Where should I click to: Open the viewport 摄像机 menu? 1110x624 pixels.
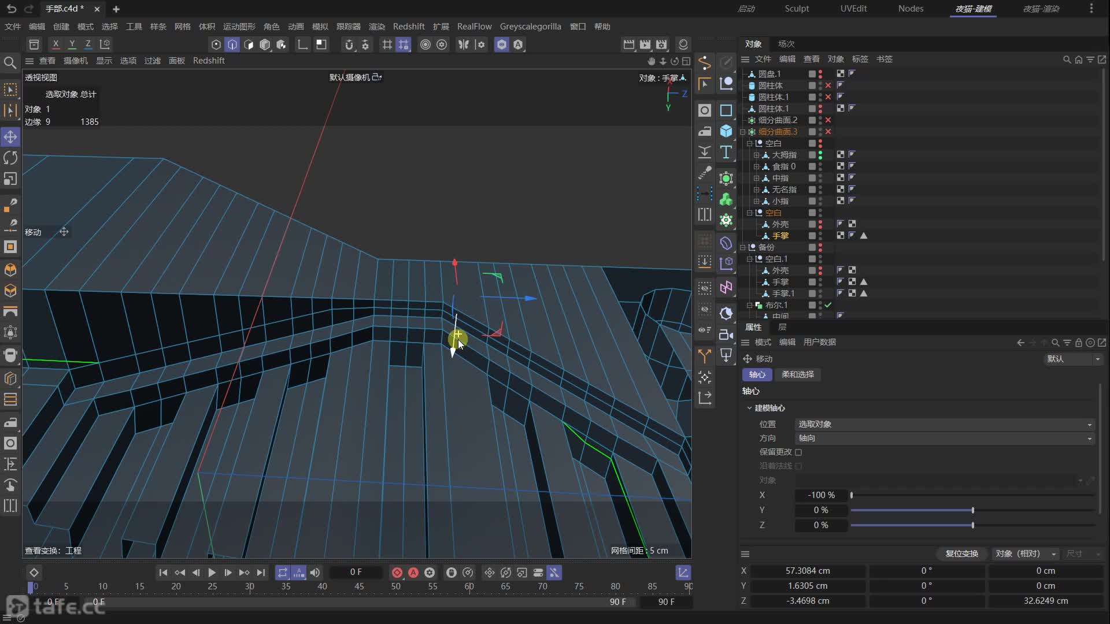coord(75,61)
